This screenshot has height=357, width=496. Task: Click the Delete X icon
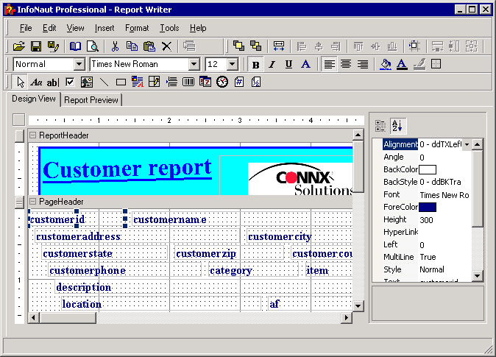[x=167, y=46]
